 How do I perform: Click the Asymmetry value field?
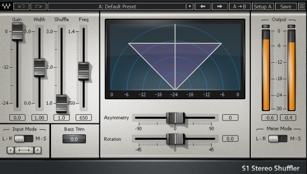[x=230, y=118]
